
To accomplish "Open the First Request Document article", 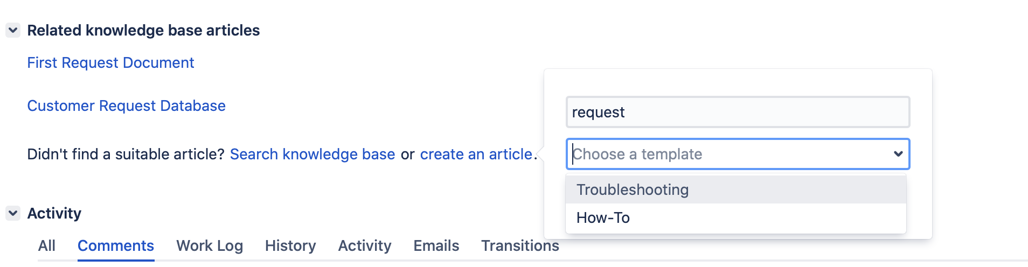I will pyautogui.click(x=110, y=63).
